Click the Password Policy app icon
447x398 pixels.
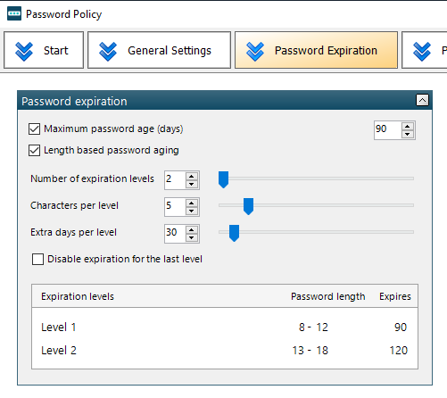click(14, 13)
